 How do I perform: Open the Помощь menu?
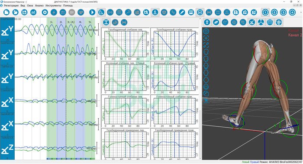pos(68,6)
